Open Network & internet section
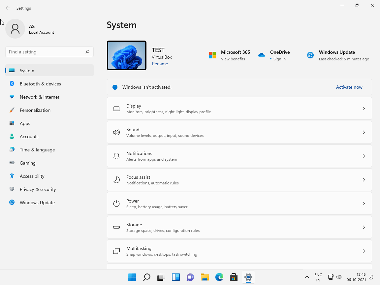The height and width of the screenshot is (285, 380). coord(49,97)
